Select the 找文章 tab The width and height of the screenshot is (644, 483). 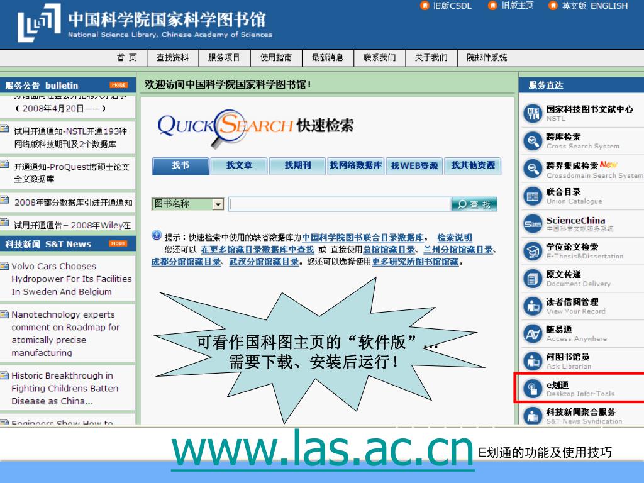[x=239, y=166]
